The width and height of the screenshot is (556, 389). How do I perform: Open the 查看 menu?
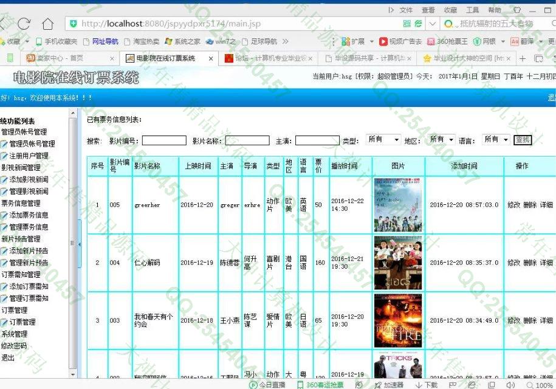point(428,10)
